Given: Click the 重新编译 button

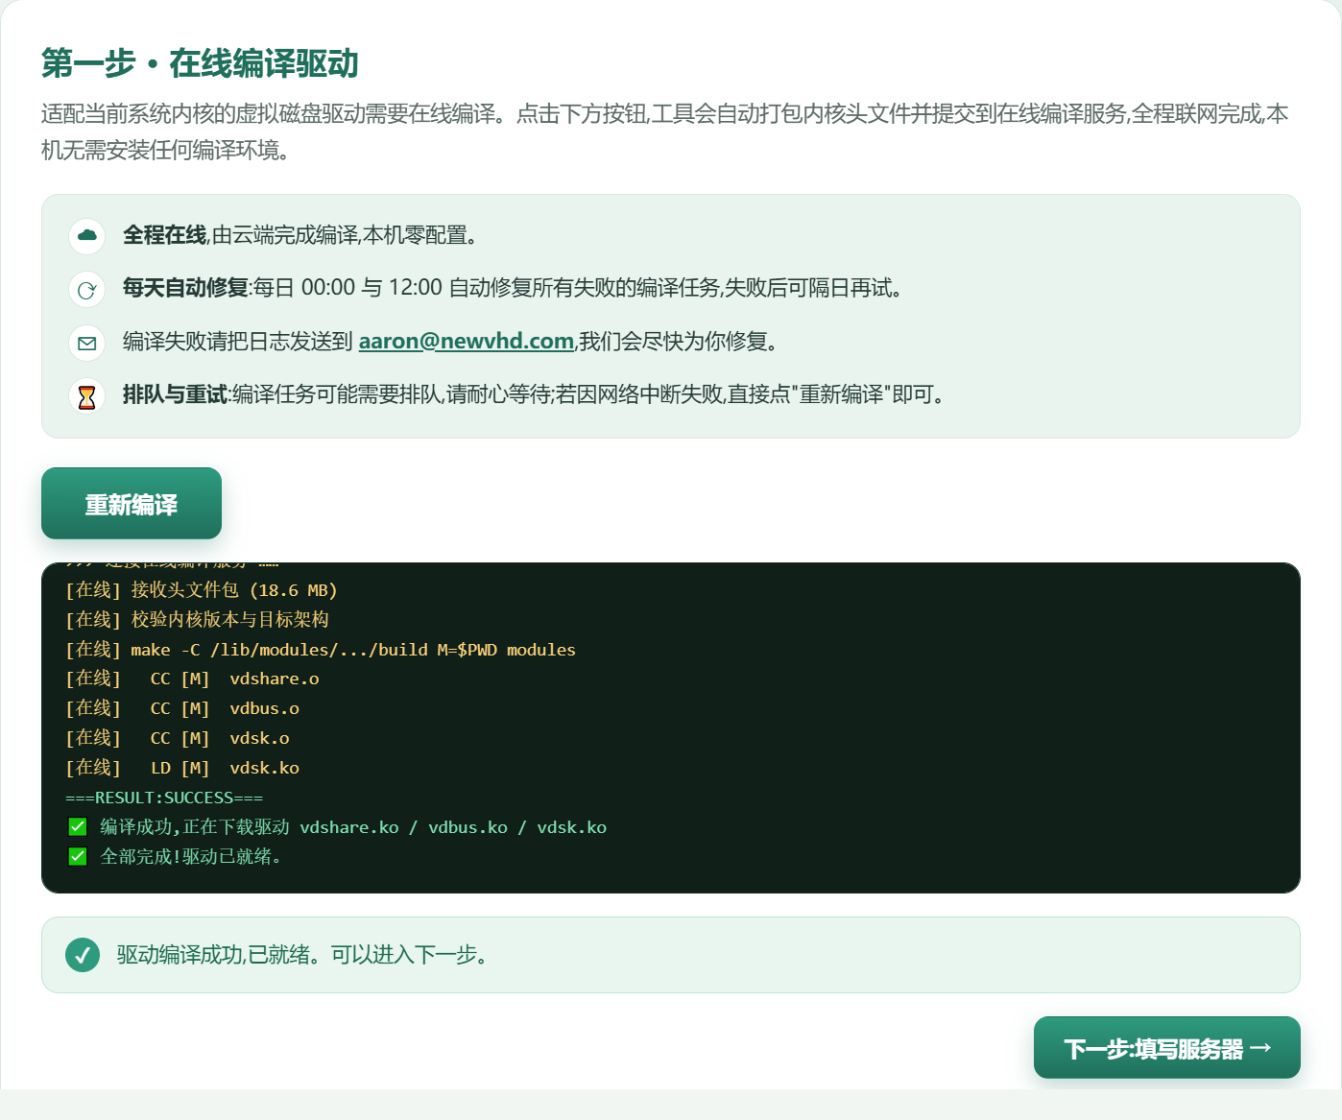Looking at the screenshot, I should point(132,504).
